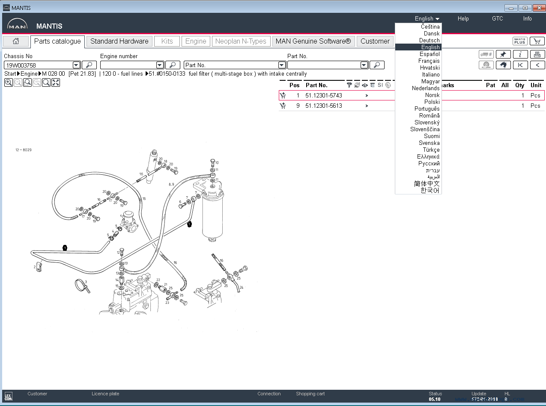Open the MAN Genuine Software tab

[313, 41]
